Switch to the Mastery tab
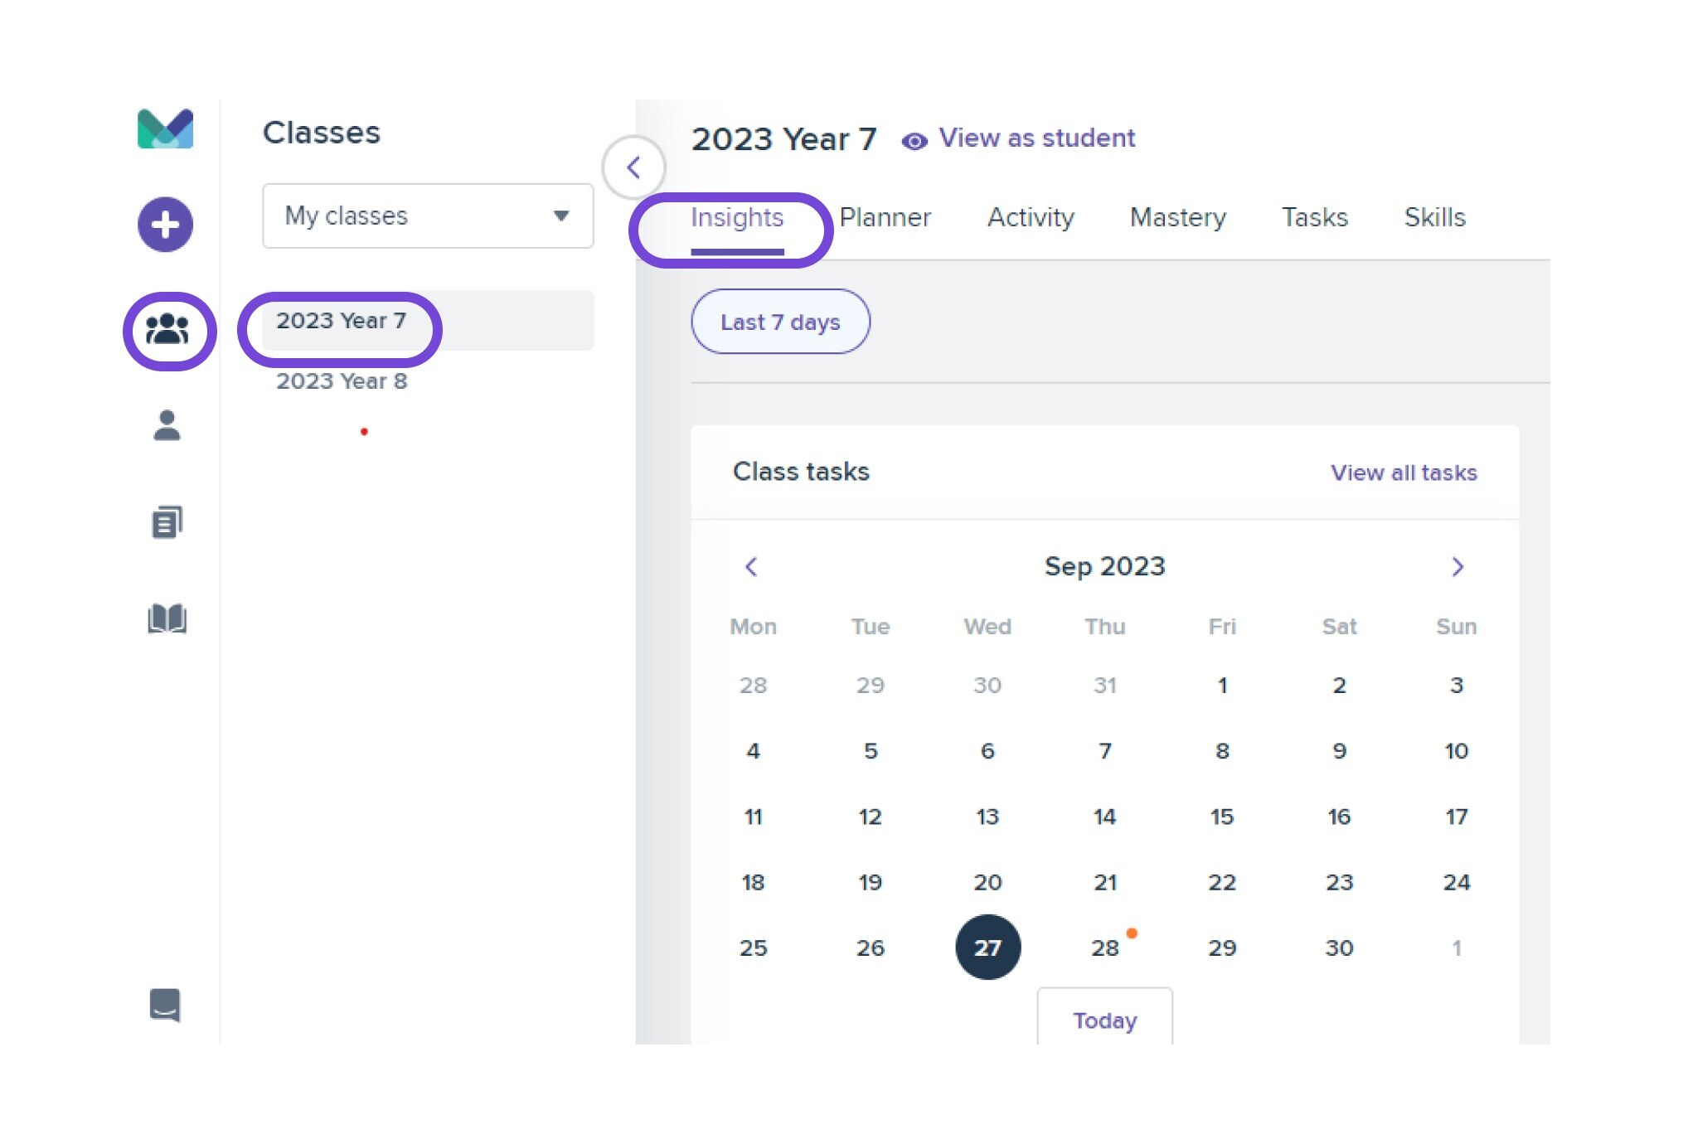 pos(1177,217)
